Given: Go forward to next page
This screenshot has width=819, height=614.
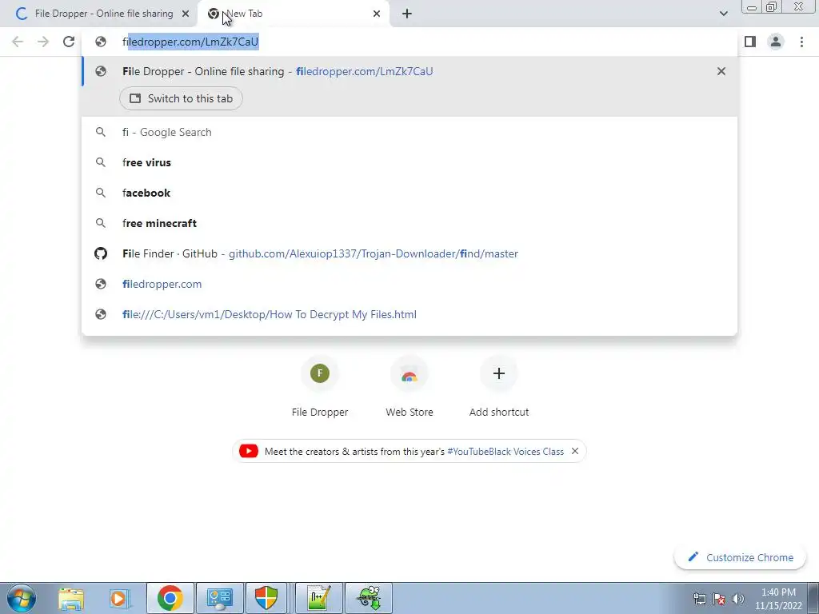Looking at the screenshot, I should [43, 42].
